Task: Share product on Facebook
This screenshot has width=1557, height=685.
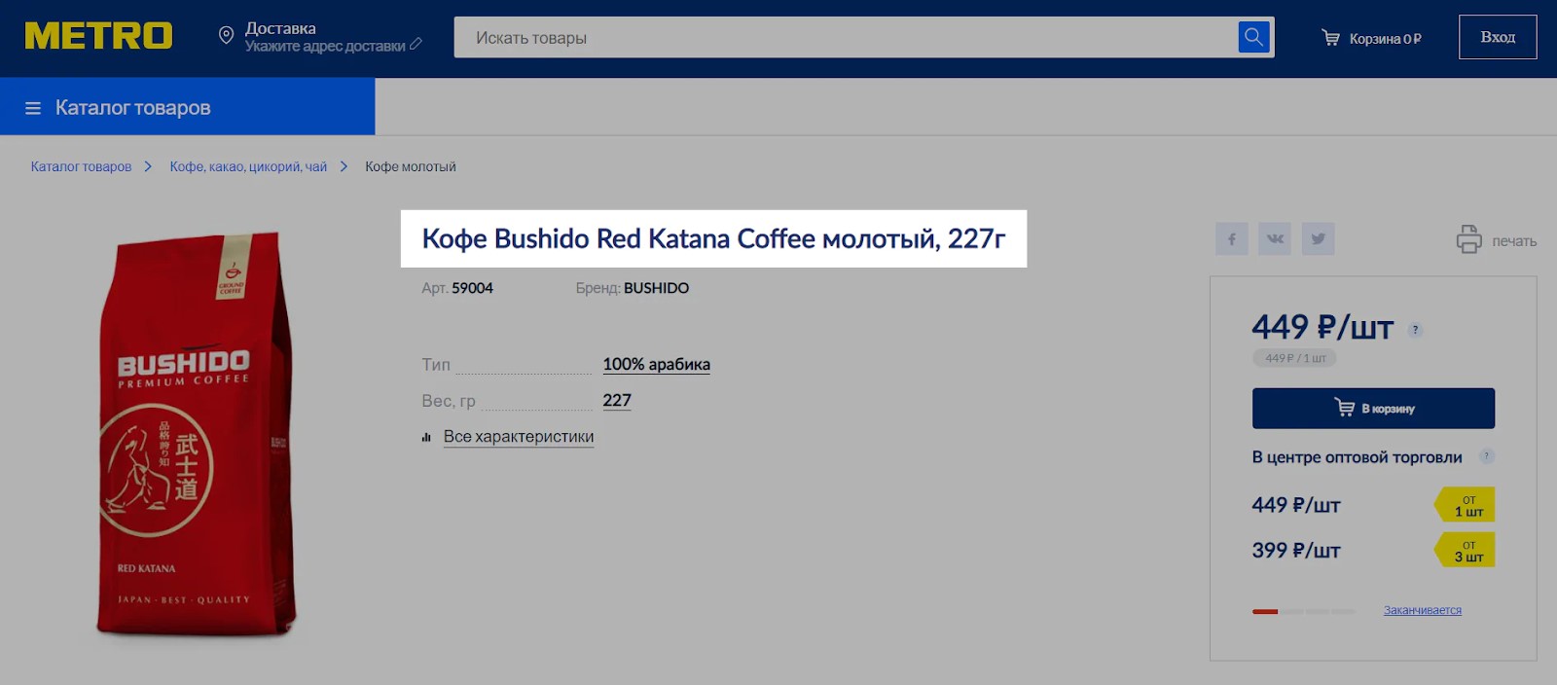Action: 1231,239
